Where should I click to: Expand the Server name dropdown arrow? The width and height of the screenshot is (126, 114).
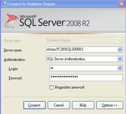click(120, 50)
